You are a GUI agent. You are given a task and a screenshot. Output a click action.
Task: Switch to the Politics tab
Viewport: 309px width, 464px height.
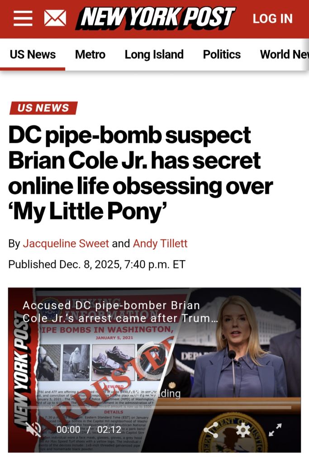[x=222, y=54]
